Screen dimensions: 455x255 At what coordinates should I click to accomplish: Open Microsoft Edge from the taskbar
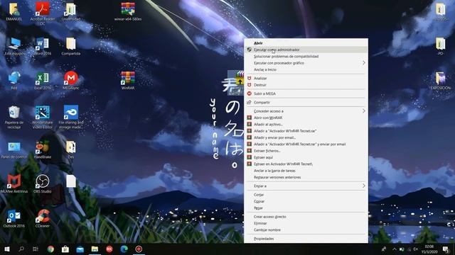(124, 249)
